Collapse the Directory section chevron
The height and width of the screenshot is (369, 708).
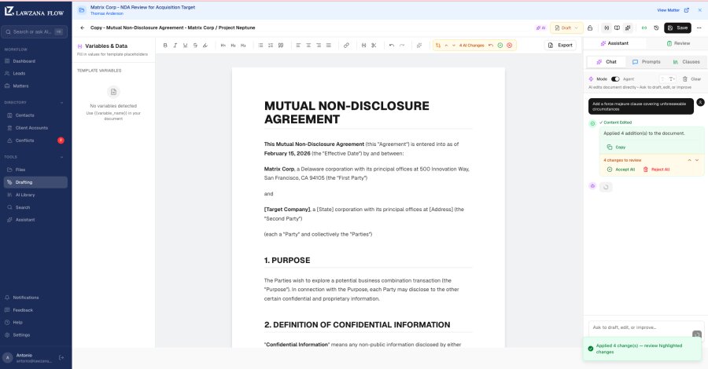[61, 102]
